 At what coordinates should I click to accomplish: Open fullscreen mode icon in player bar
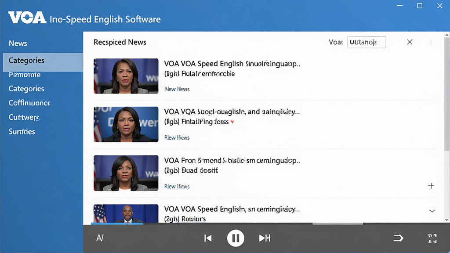click(432, 239)
